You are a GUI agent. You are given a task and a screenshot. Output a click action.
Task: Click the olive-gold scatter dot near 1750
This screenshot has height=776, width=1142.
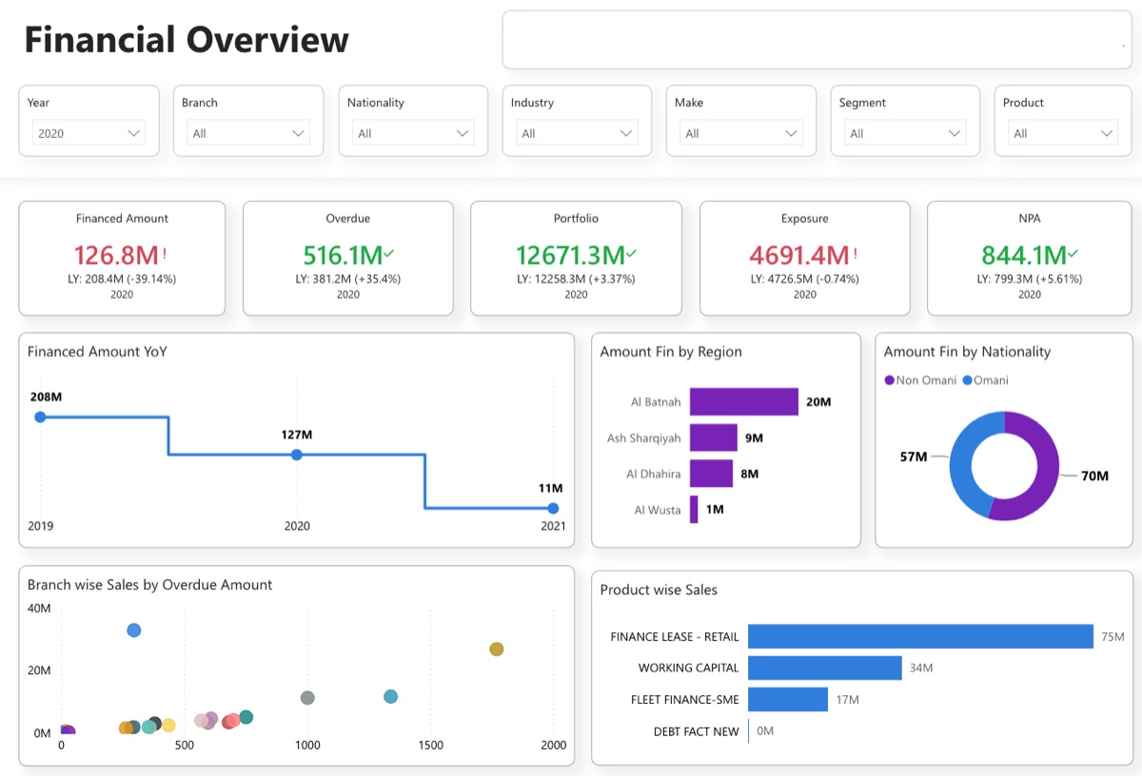(x=496, y=649)
